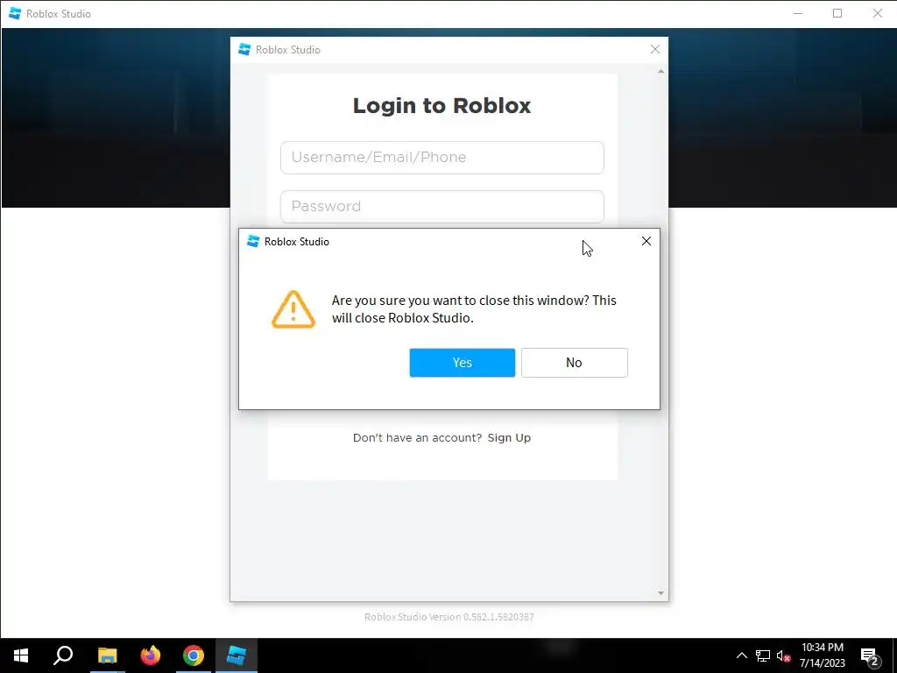Click the Login to Roblox heading
Screen dimensions: 897x673
click(x=441, y=106)
